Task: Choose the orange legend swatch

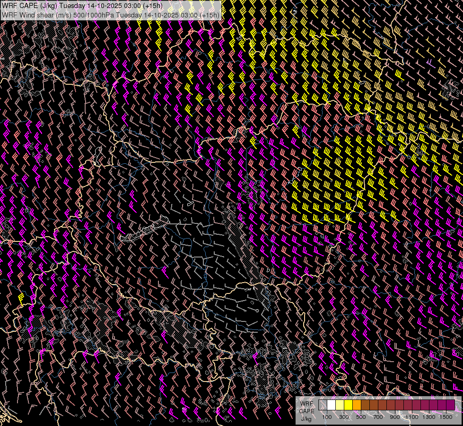Action: (x=357, y=405)
